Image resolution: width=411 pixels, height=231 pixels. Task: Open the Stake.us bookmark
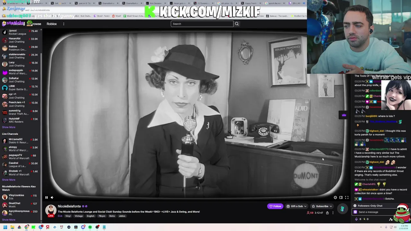277,16
